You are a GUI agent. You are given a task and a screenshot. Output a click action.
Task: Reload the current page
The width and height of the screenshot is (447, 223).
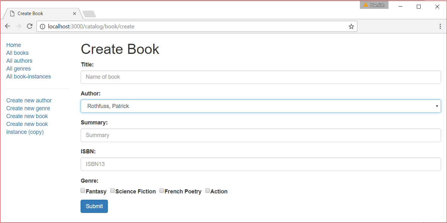pos(30,26)
